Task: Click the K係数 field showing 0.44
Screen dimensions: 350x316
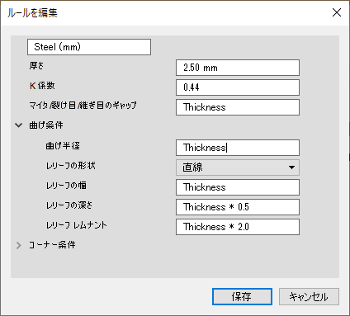Action: [x=238, y=87]
